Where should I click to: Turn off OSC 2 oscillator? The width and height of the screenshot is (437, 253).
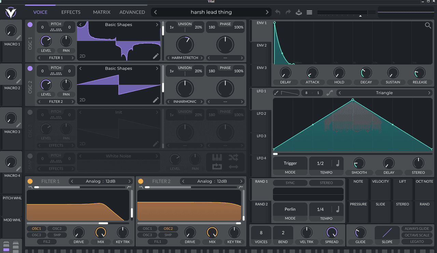click(30, 68)
